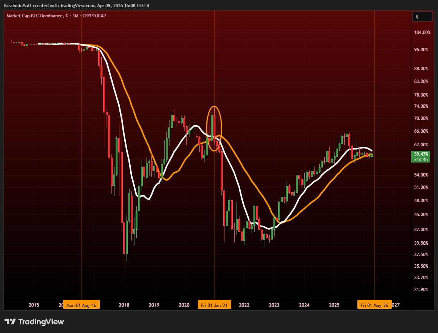This screenshot has height=333, width=438.
Task: Click the 21d 4h countdown label
Action: click(421, 160)
